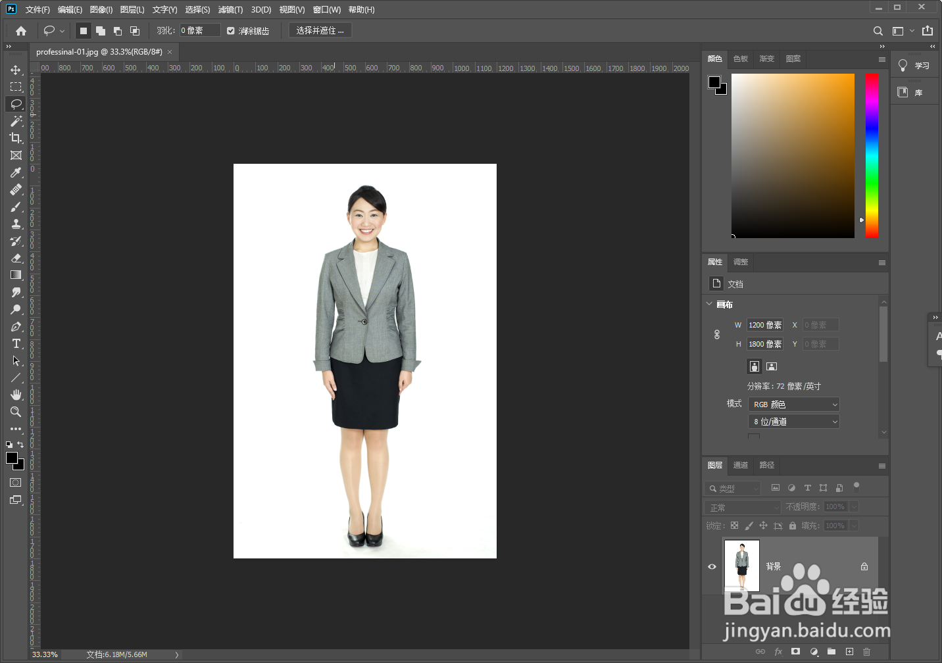This screenshot has width=942, height=663.
Task: Click the 选择并遮住 button
Action: click(320, 31)
